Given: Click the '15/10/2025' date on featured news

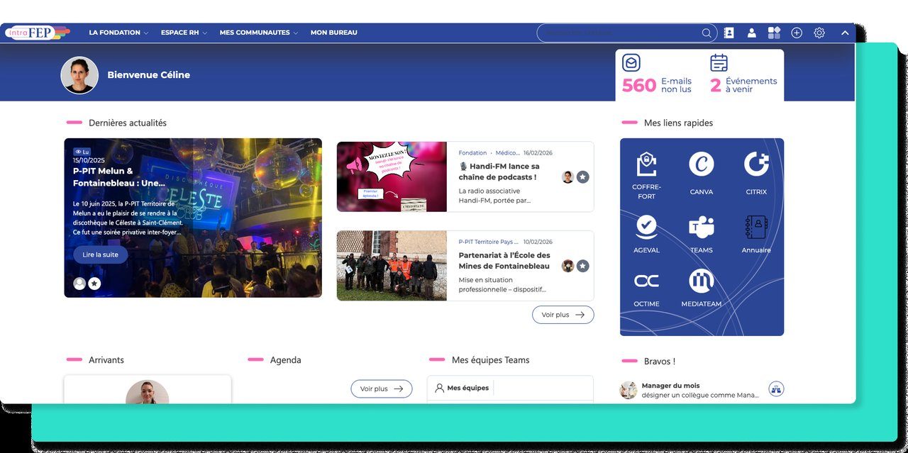Looking at the screenshot, I should click(87, 161).
